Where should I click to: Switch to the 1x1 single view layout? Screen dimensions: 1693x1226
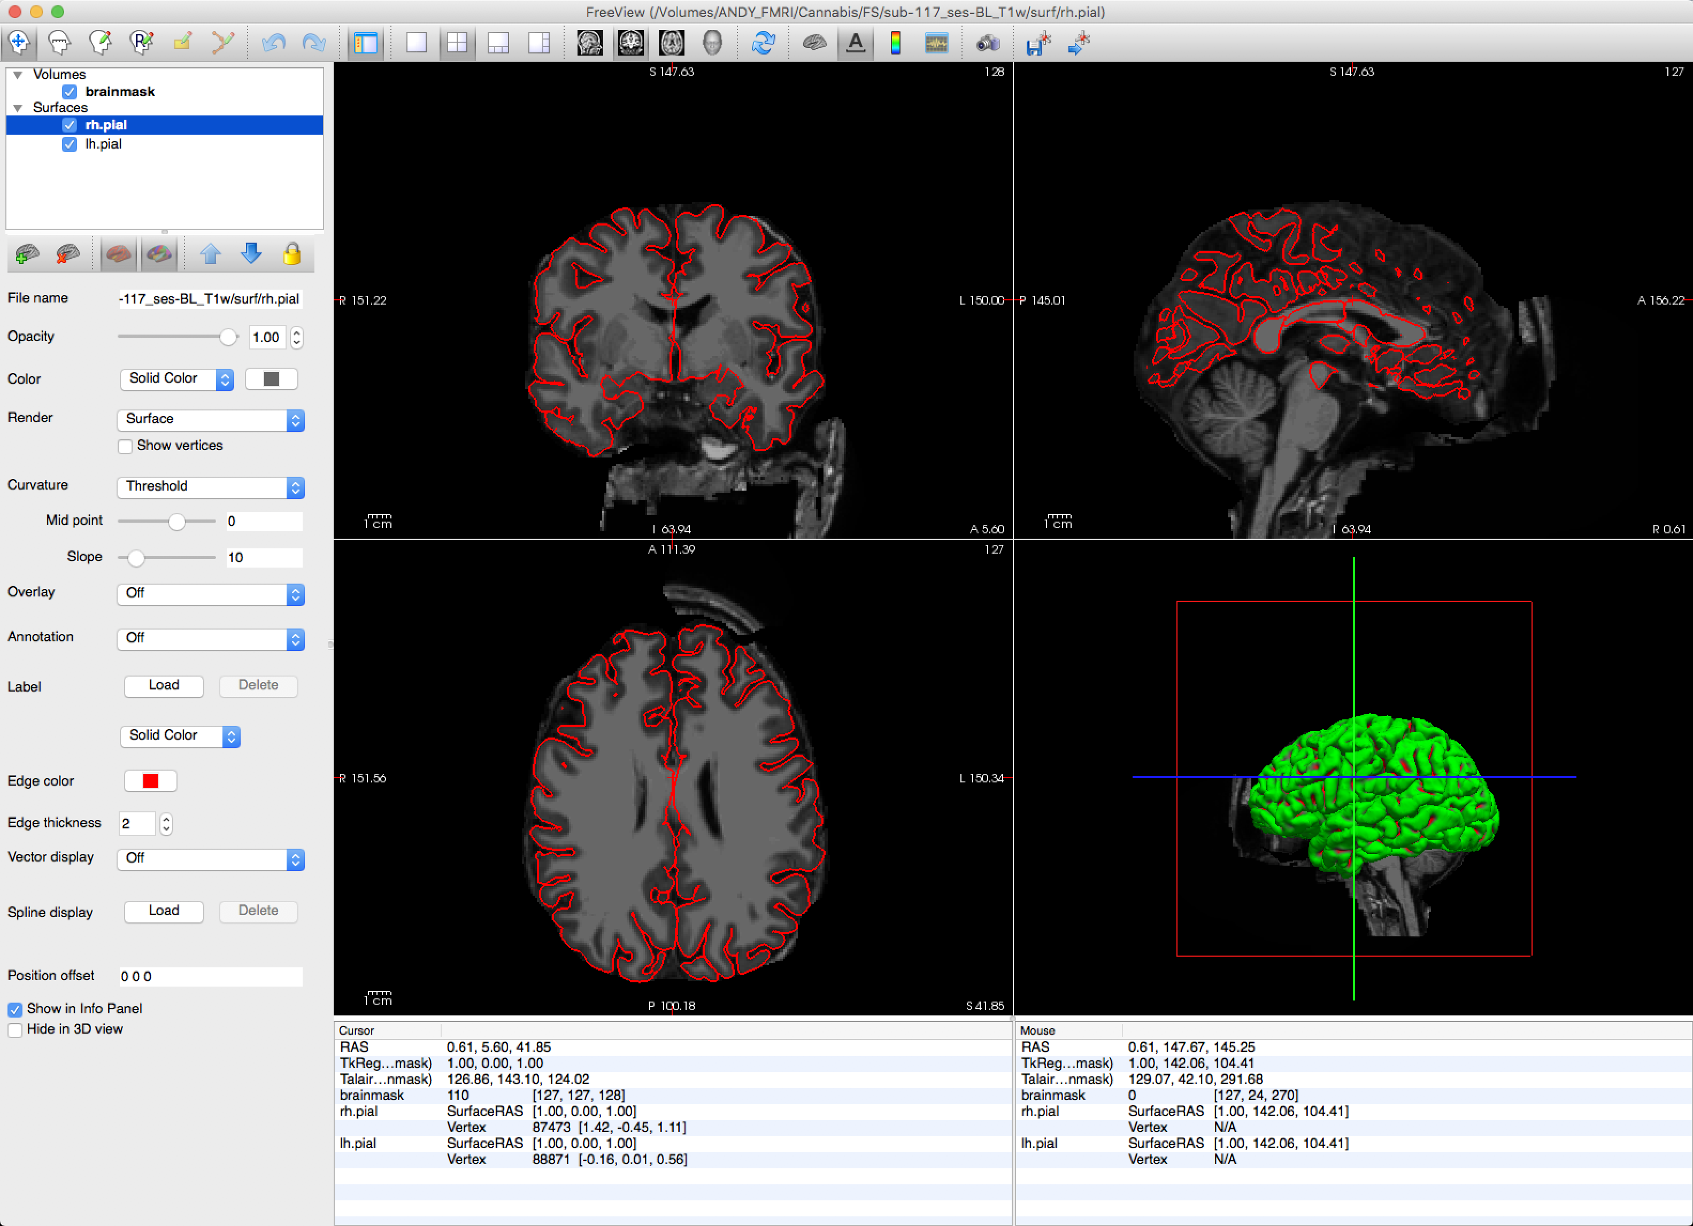tap(417, 43)
